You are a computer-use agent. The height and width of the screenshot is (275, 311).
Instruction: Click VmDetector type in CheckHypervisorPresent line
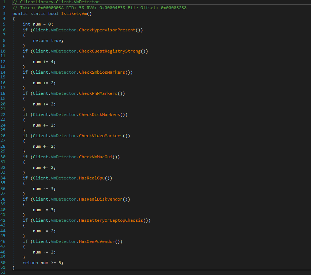(63, 30)
